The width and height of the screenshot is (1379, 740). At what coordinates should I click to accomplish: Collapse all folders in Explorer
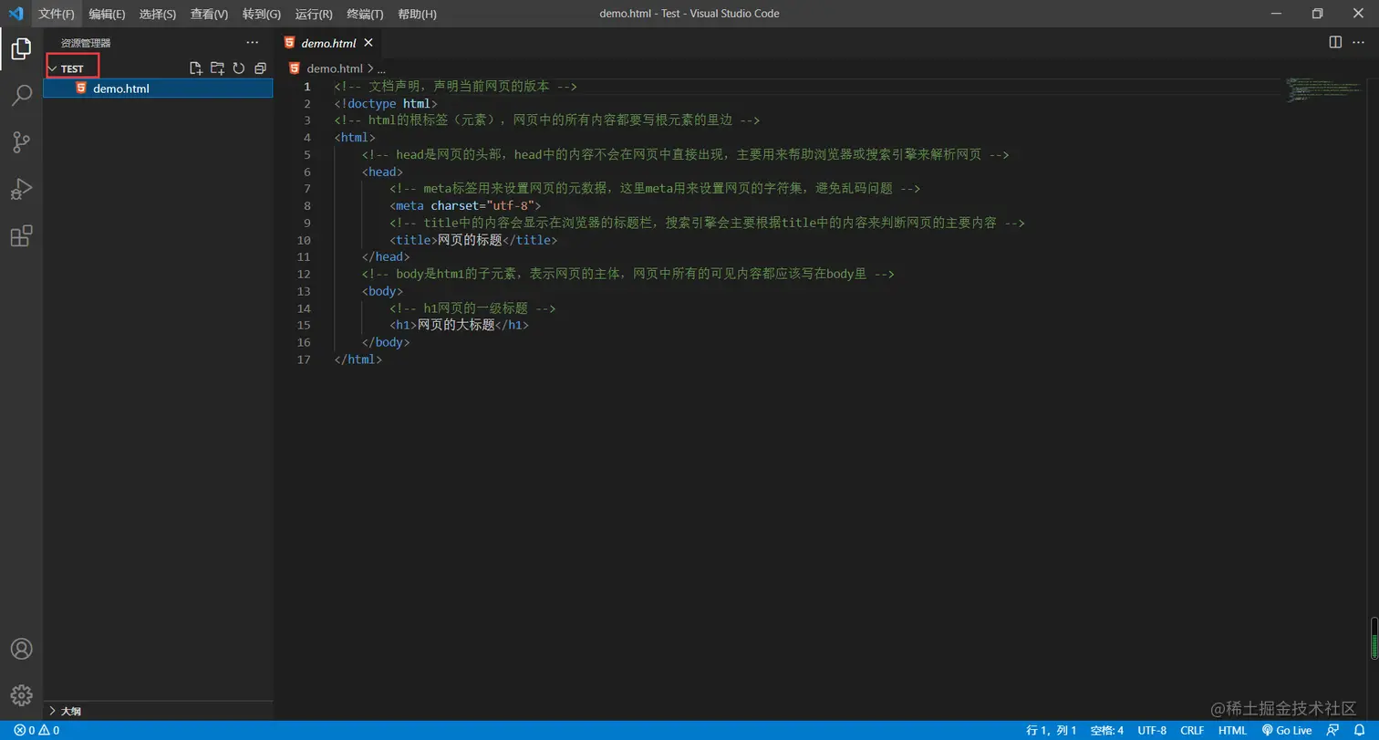click(260, 67)
